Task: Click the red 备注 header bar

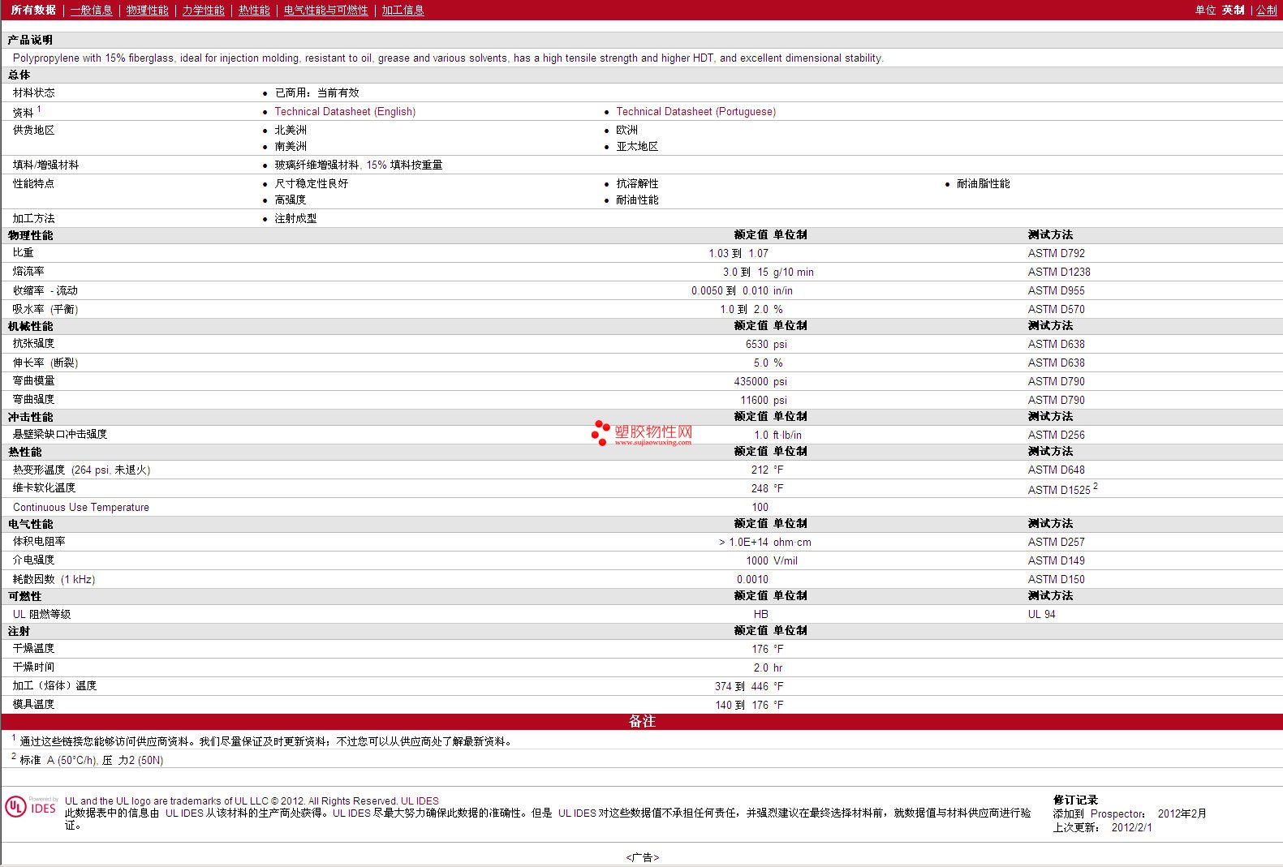Action: point(641,721)
